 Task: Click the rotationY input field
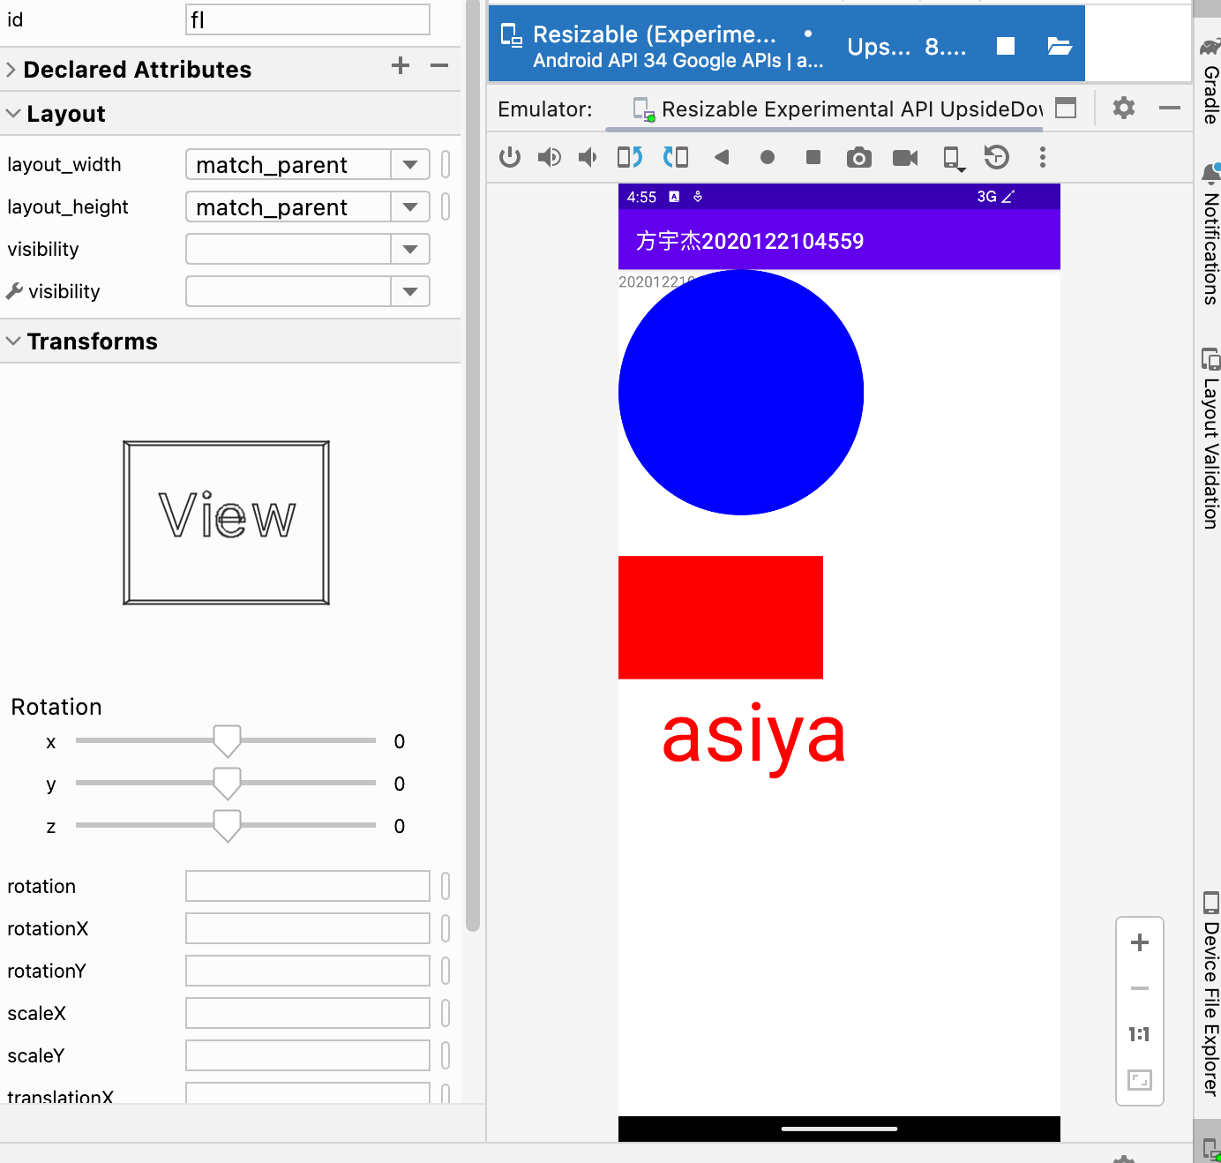[308, 971]
